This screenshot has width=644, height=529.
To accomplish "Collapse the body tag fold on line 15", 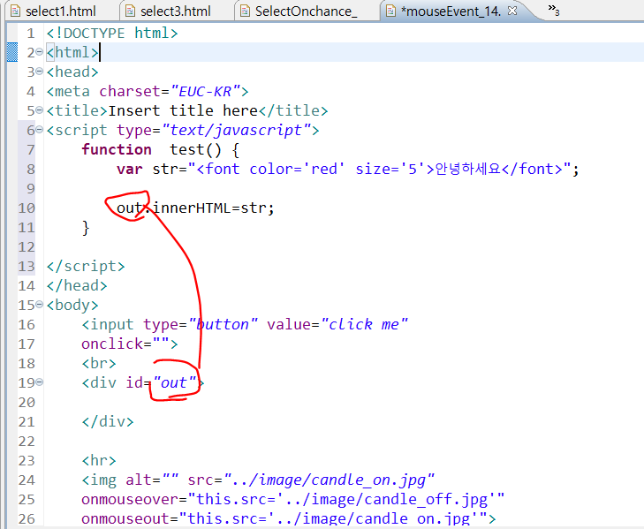I will tap(40, 305).
